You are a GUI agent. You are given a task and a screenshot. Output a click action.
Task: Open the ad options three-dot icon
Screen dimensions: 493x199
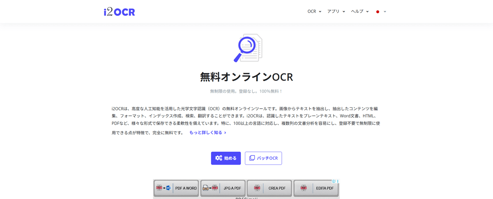point(338,181)
